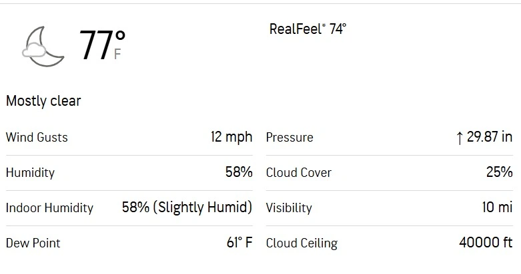521x274 pixels.
Task: Click the Fahrenheit F unit label
Action: coord(117,54)
